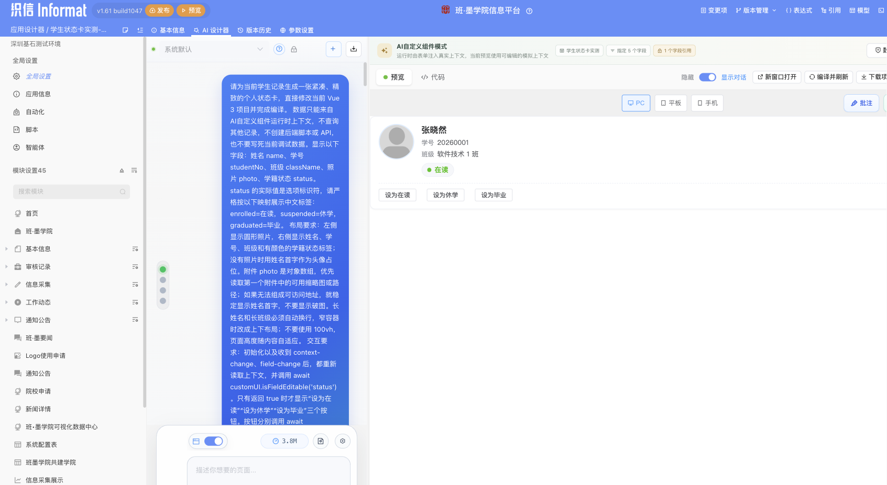Open the 版本历史 tab
Viewport: 887px width, 485px height.
(x=254, y=30)
